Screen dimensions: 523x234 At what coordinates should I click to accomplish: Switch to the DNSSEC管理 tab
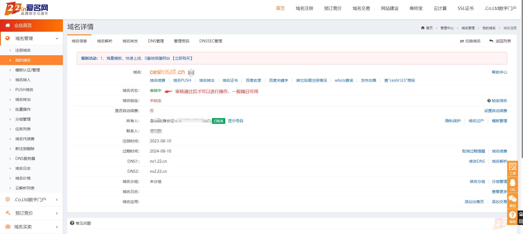[211, 41]
